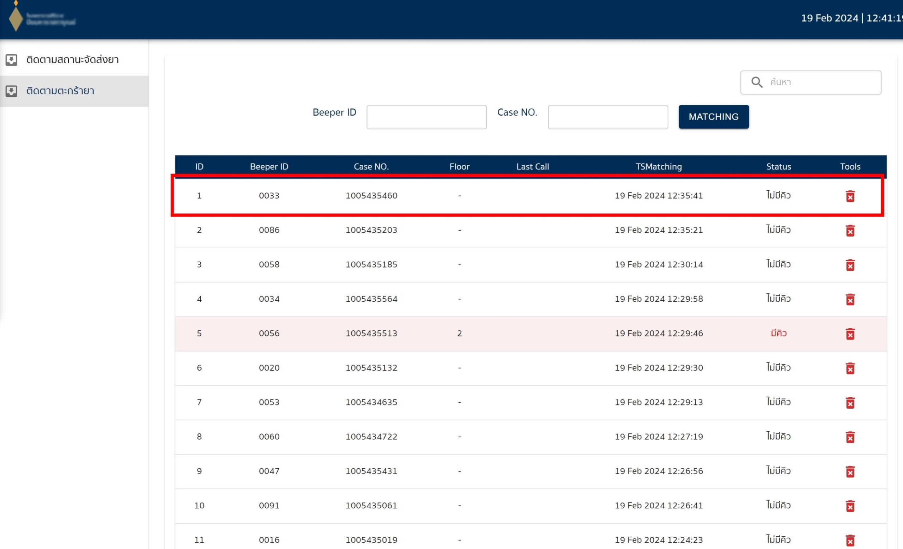The image size is (903, 549).
Task: Open ติดตามสถานะจัดส่งยา menu item
Action: [74, 60]
